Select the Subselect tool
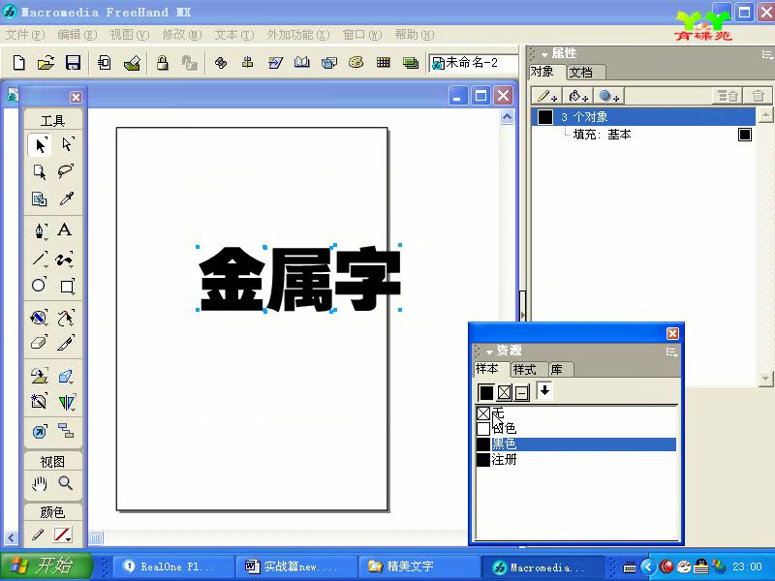The image size is (775, 581). tap(67, 144)
